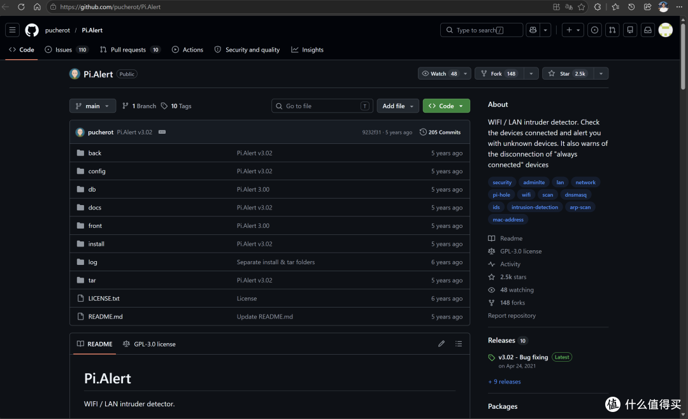Open browser settings ellipsis menu

click(679, 6)
